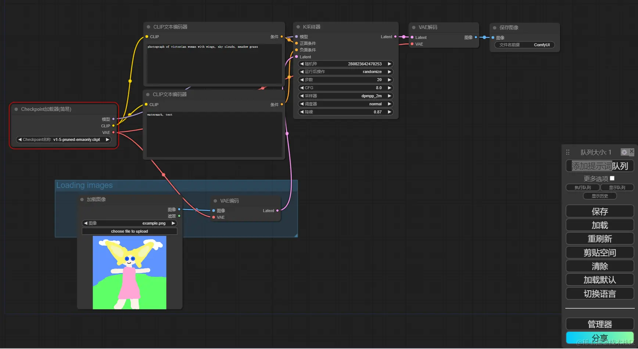Decrease CFG value with the left arrow
This screenshot has width=638, height=349.
302,88
